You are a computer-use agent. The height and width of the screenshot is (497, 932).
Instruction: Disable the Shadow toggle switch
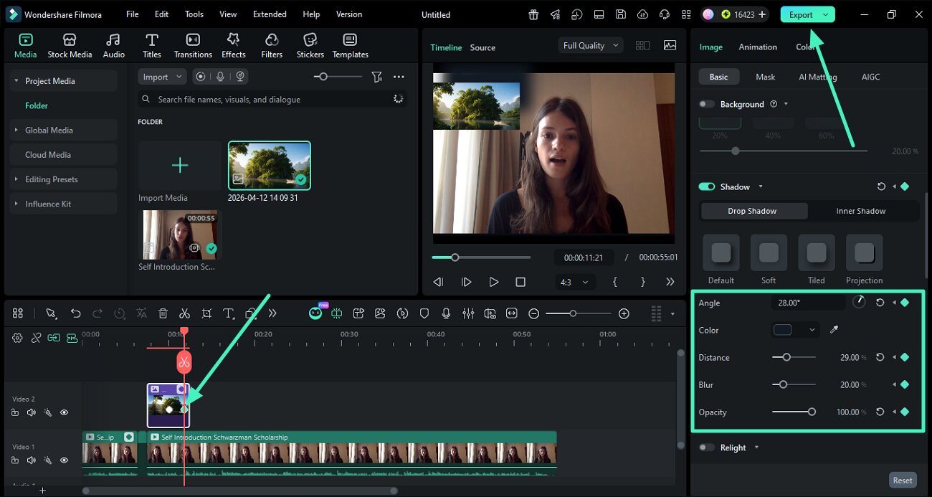[x=707, y=186]
